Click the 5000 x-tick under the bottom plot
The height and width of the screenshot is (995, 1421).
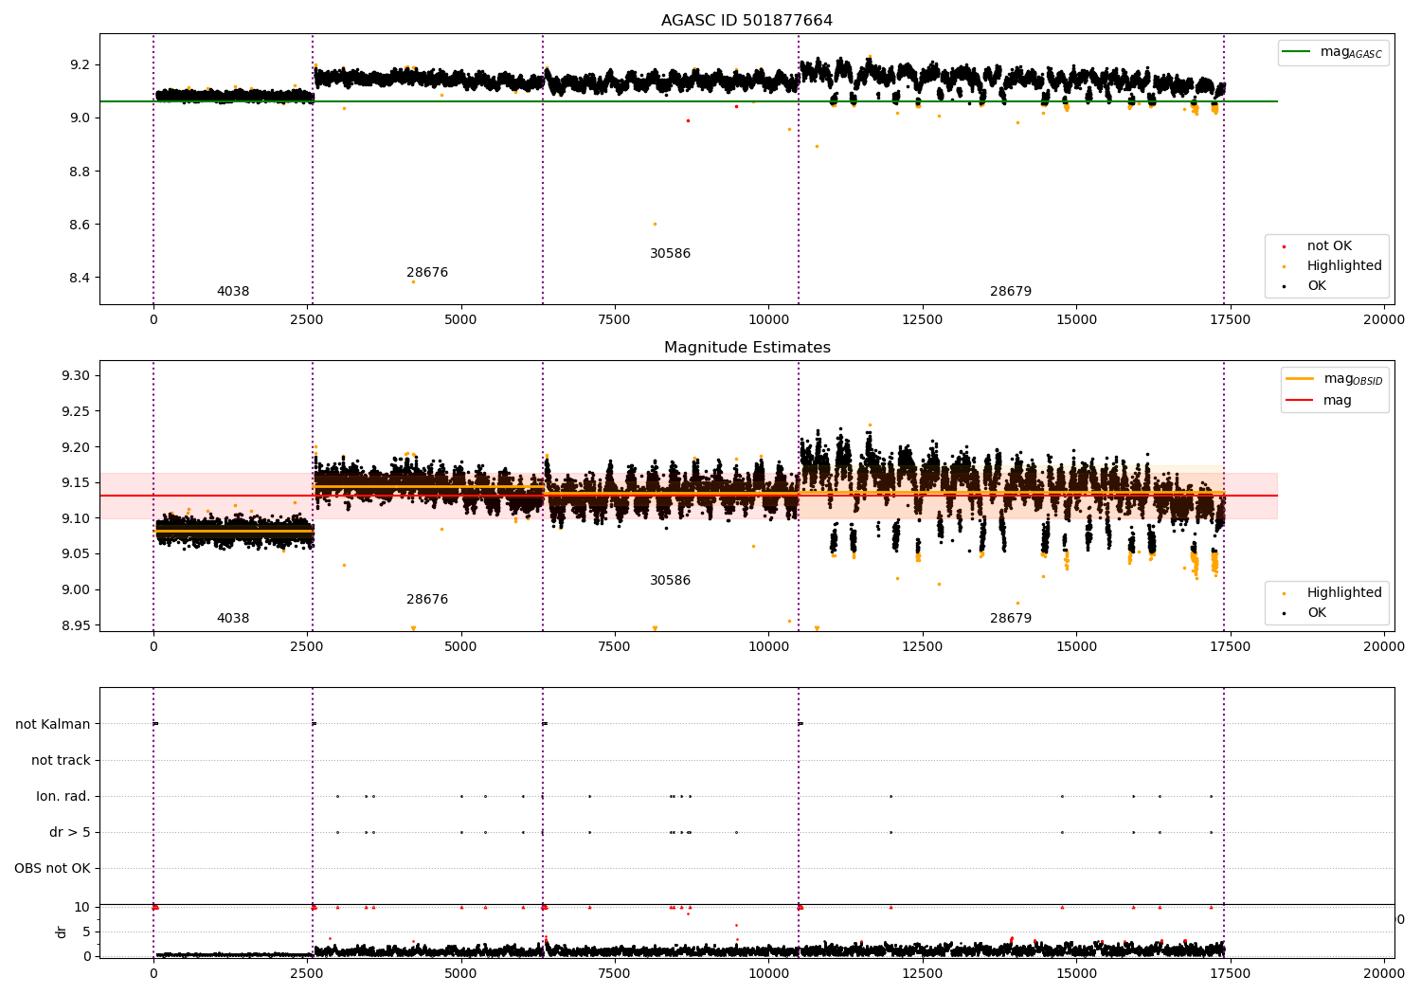(x=461, y=973)
